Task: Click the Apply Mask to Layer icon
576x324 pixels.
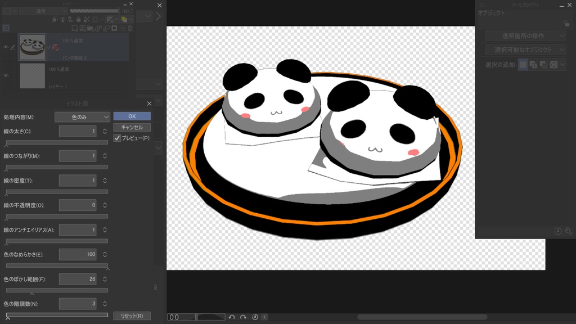Action: [122, 28]
